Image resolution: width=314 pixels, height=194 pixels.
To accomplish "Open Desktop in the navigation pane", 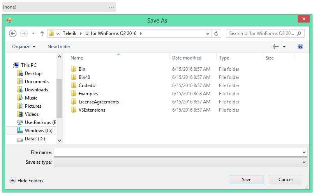I will pyautogui.click(x=33, y=73).
